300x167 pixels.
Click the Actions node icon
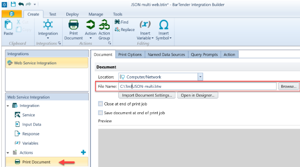pos(15,152)
